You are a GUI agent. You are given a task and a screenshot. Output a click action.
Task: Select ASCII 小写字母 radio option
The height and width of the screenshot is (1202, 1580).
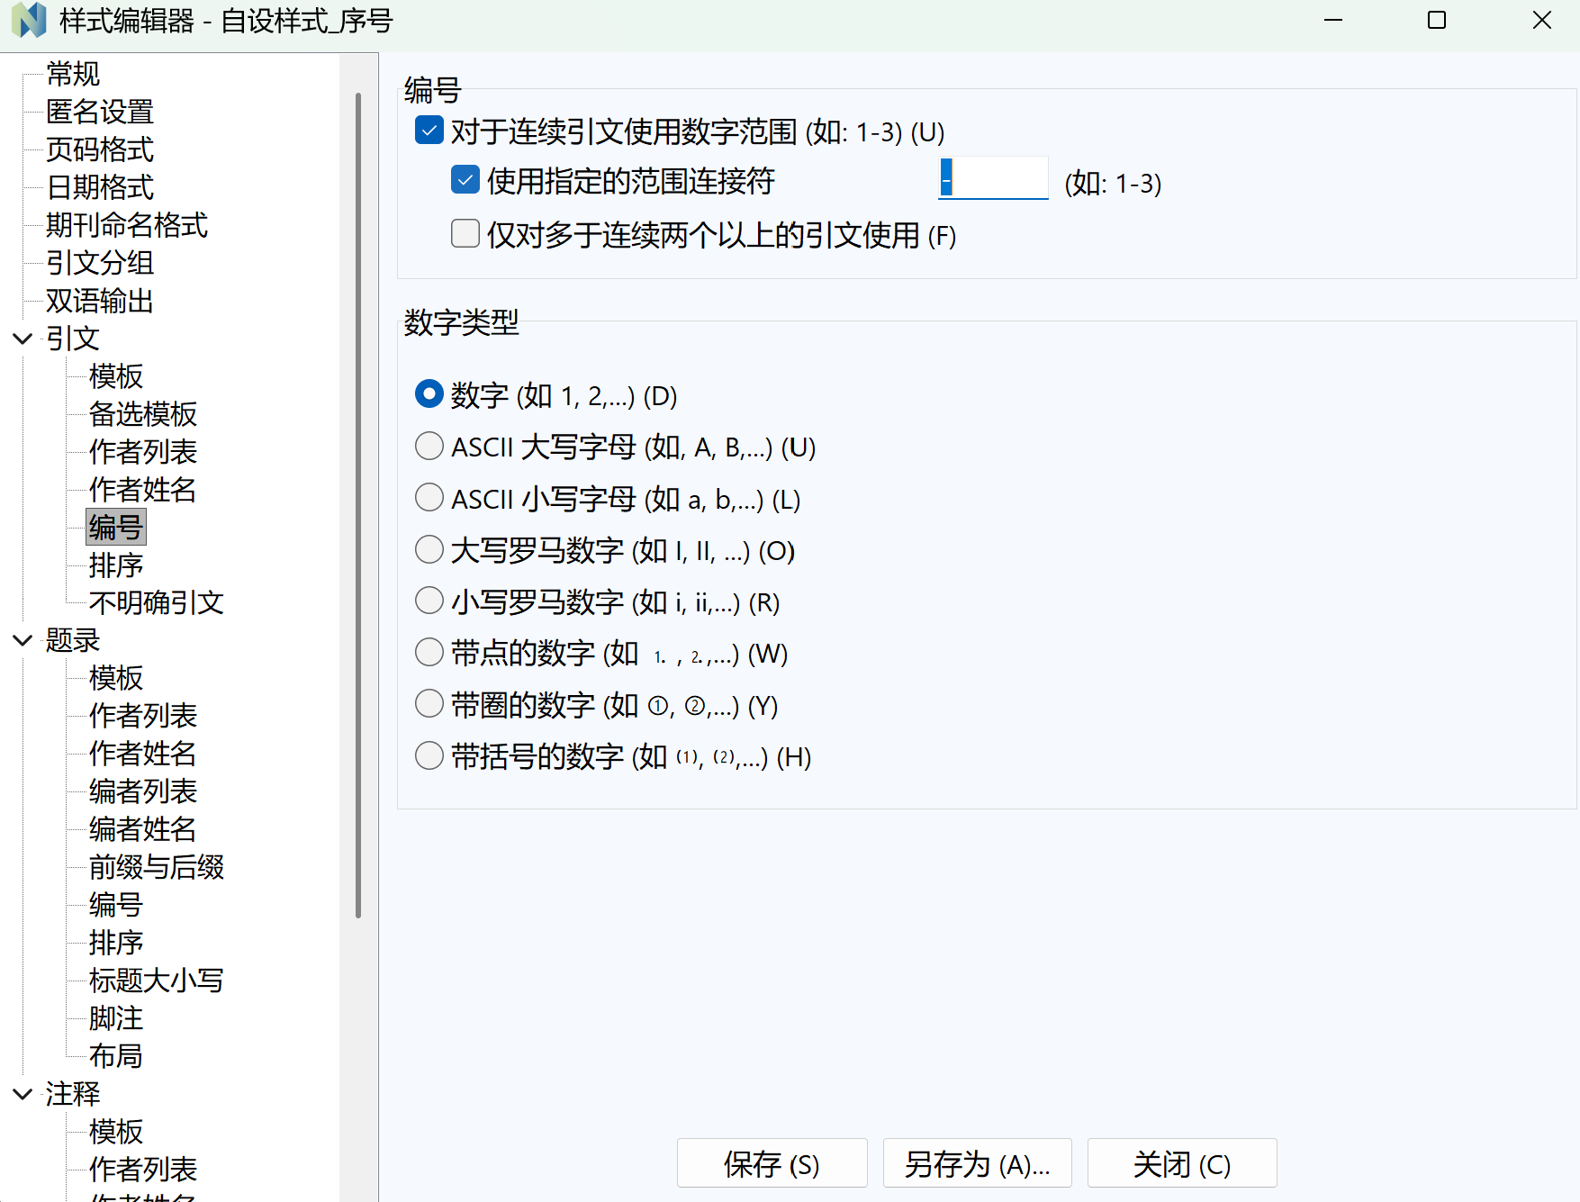(x=429, y=497)
